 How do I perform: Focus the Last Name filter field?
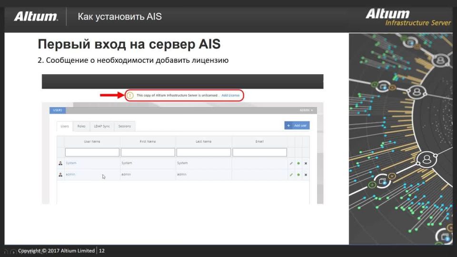click(203, 152)
